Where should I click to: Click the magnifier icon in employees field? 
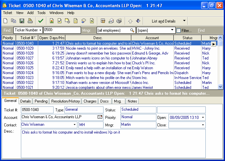point(132,30)
